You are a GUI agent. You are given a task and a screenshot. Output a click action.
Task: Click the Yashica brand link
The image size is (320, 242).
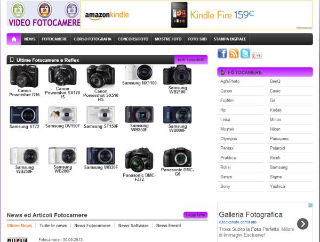tap(277, 187)
